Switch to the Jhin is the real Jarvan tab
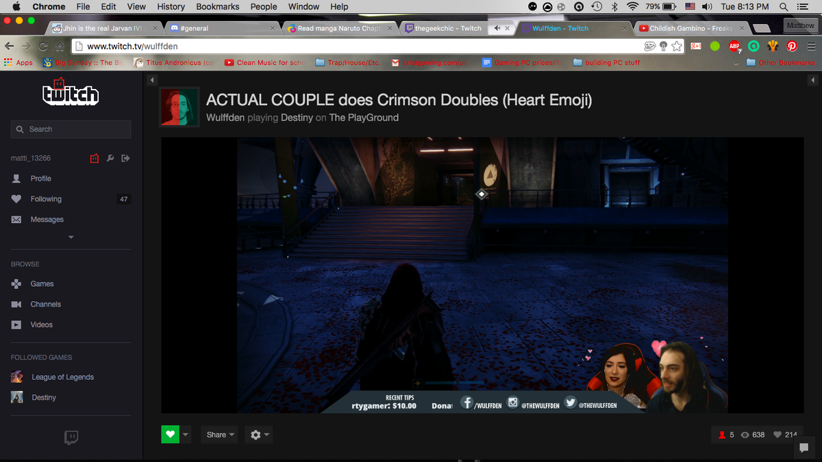Image resolution: width=822 pixels, height=462 pixels. click(x=103, y=29)
